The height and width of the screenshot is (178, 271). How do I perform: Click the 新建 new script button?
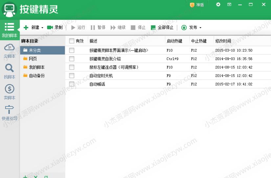tap(31, 28)
